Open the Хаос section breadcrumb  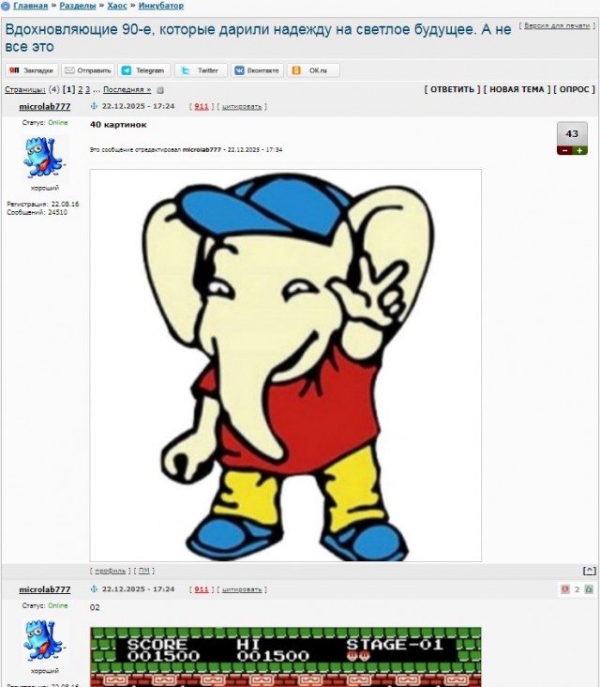pos(117,6)
